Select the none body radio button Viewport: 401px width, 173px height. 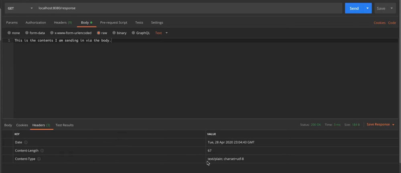click(x=9, y=33)
